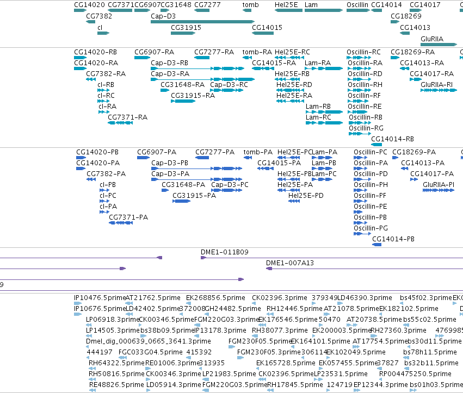This screenshot has height=393, width=463.
Task: Select the tomb gene label
Action: [x=250, y=5]
